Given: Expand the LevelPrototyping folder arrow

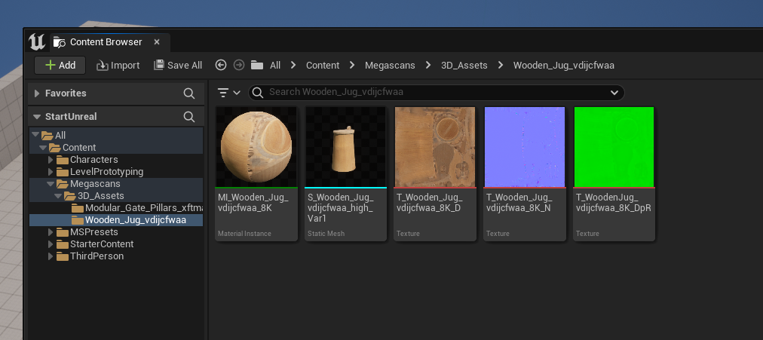Looking at the screenshot, I should [51, 171].
